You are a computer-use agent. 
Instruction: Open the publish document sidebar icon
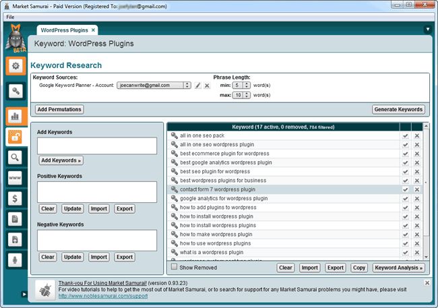(15, 240)
